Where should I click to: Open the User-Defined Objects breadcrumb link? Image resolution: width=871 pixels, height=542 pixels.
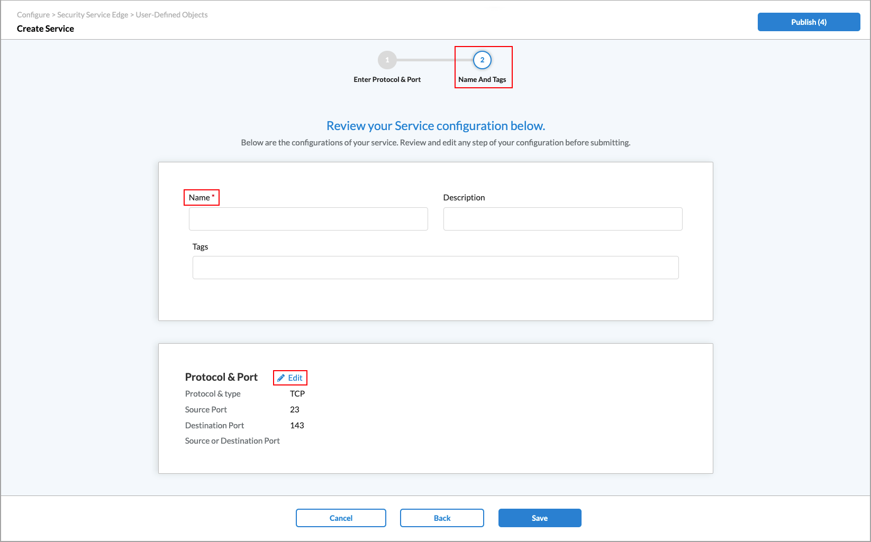tap(171, 14)
